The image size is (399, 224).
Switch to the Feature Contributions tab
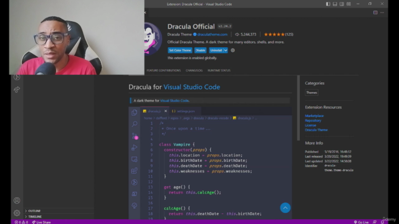coord(163,70)
